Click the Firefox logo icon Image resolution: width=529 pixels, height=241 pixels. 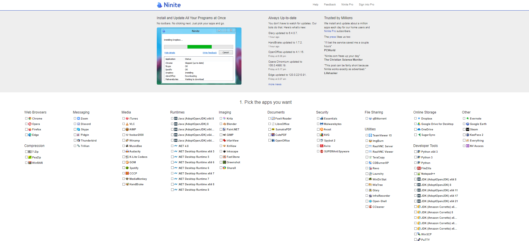pyautogui.click(x=30, y=130)
